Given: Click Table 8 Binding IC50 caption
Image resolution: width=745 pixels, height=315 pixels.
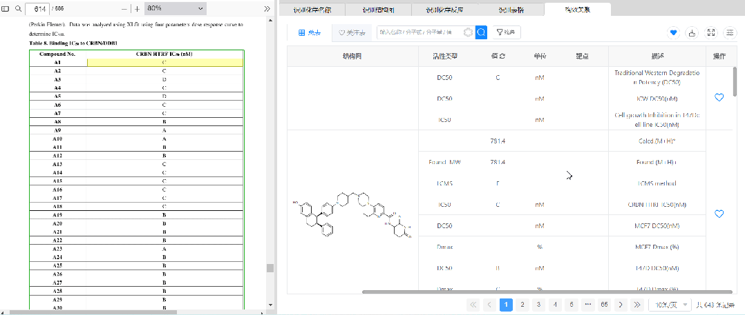Looking at the screenshot, I should tap(73, 43).
